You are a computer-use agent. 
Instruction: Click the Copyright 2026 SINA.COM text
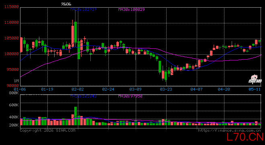pyautogui.click(x=48, y=130)
